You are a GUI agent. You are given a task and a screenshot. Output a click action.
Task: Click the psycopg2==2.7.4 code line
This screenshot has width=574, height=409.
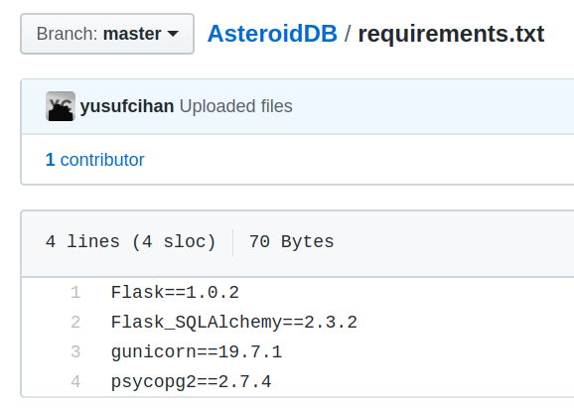[x=191, y=382]
